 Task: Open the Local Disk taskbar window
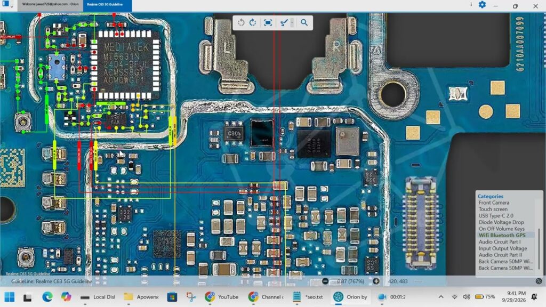(98, 297)
